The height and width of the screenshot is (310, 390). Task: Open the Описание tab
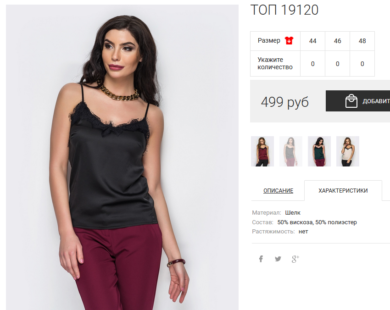[x=279, y=191]
